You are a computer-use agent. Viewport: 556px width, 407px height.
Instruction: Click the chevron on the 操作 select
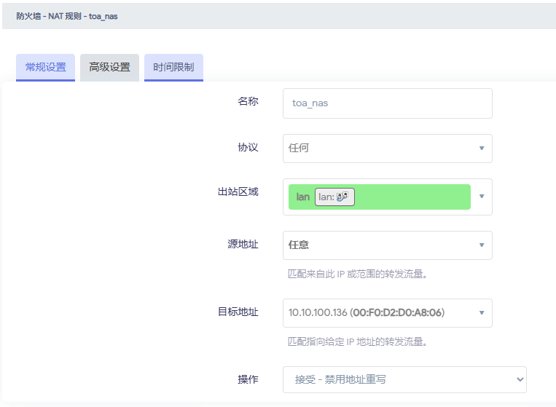pyautogui.click(x=520, y=379)
